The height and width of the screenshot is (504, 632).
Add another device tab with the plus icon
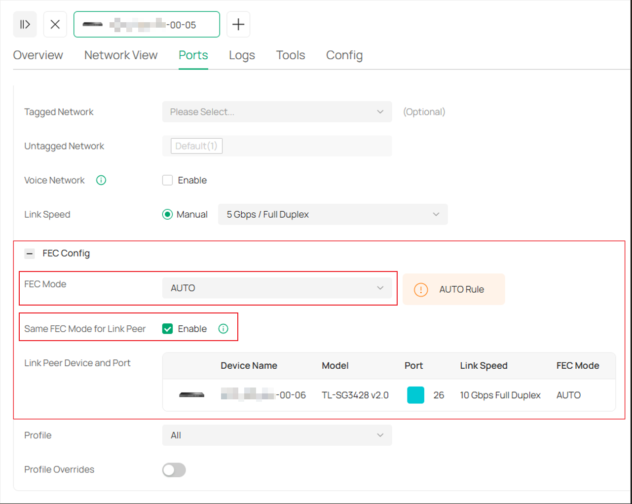(x=238, y=24)
